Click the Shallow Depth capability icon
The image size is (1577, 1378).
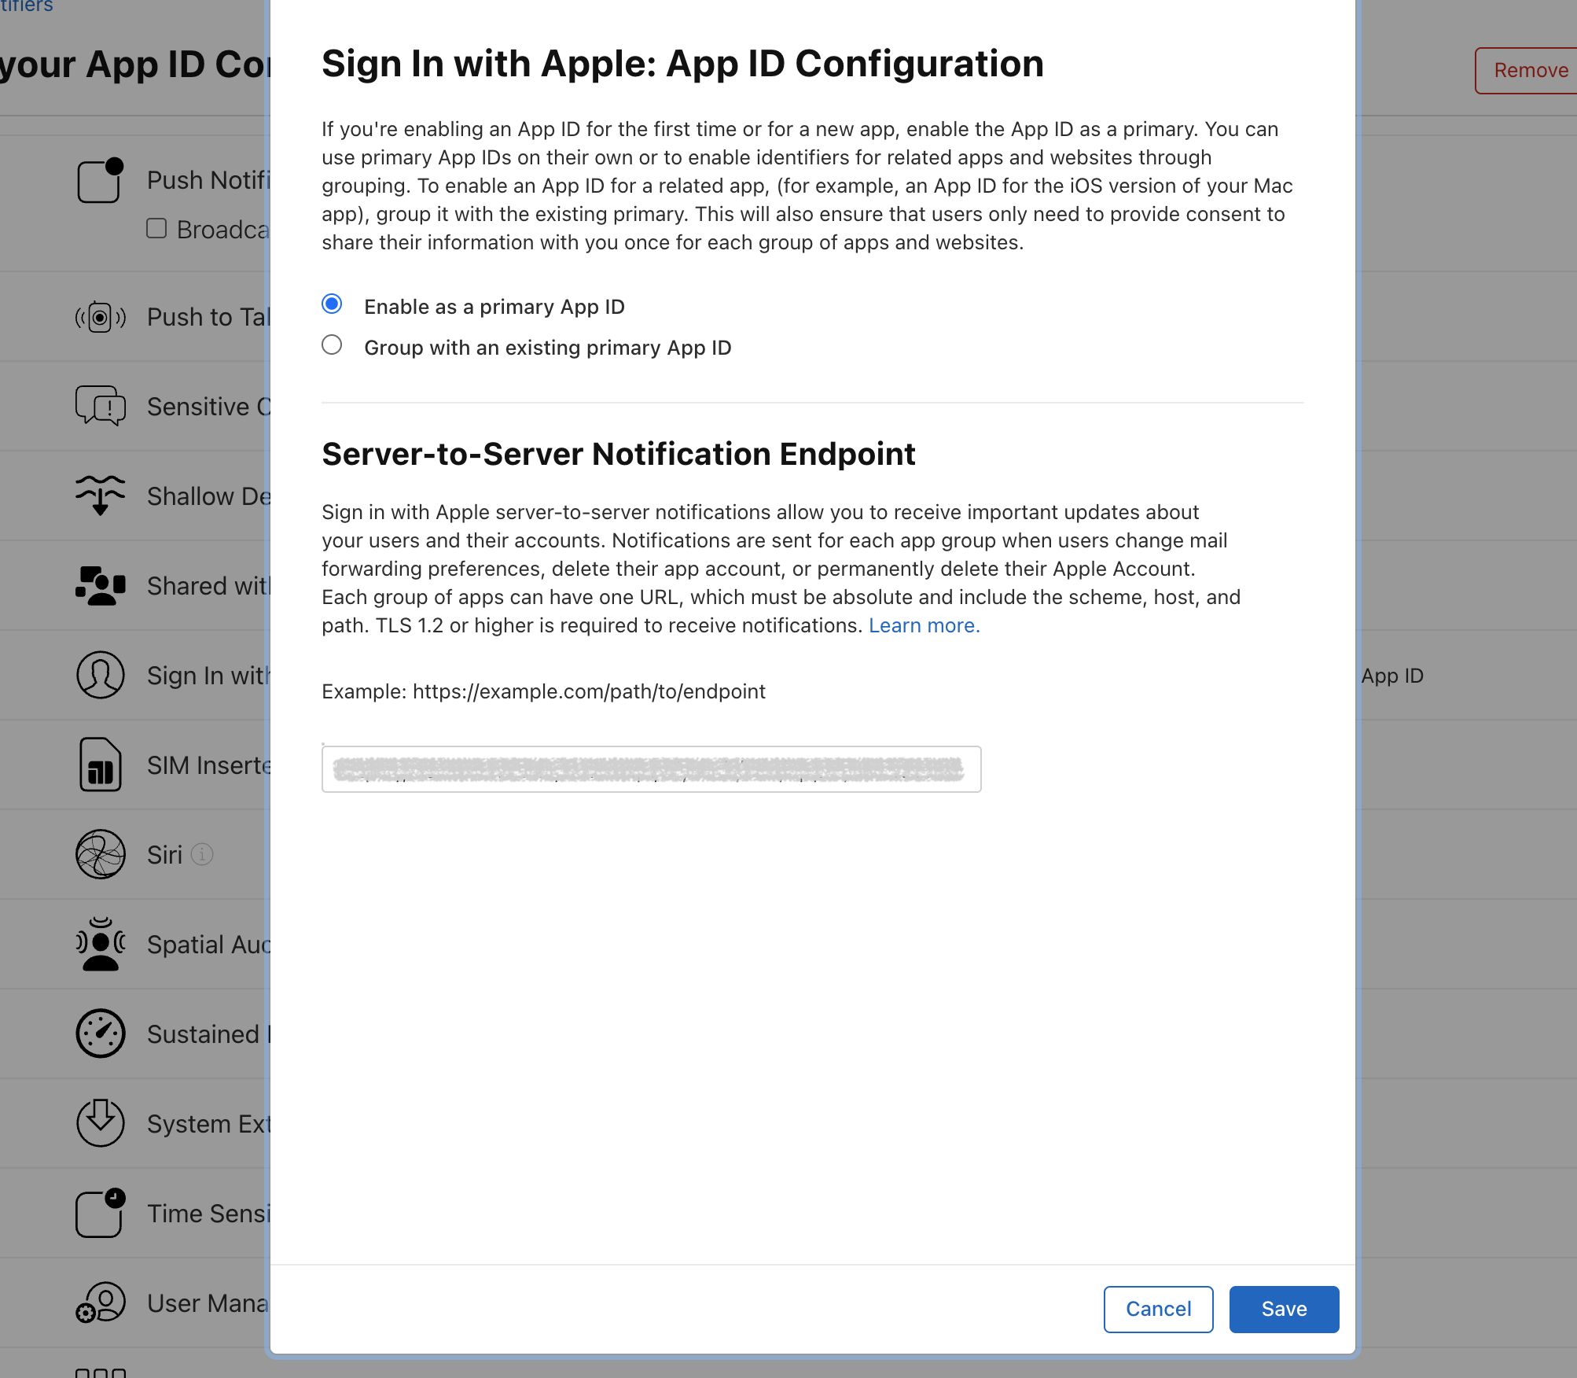100,496
